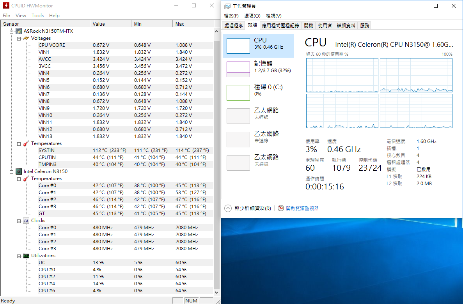
Task: Click the Min column header
Action: coord(152,24)
